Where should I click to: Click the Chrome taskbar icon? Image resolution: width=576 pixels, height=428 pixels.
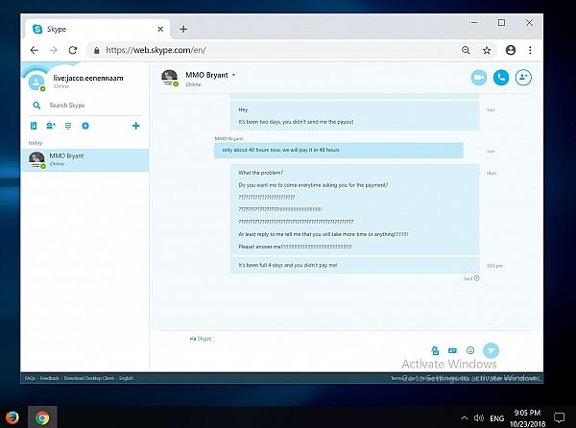[42, 417]
